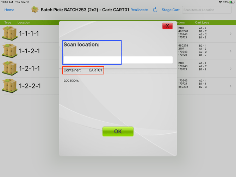Click the Scan location text input
This screenshot has width=236, height=177.
point(118,60)
